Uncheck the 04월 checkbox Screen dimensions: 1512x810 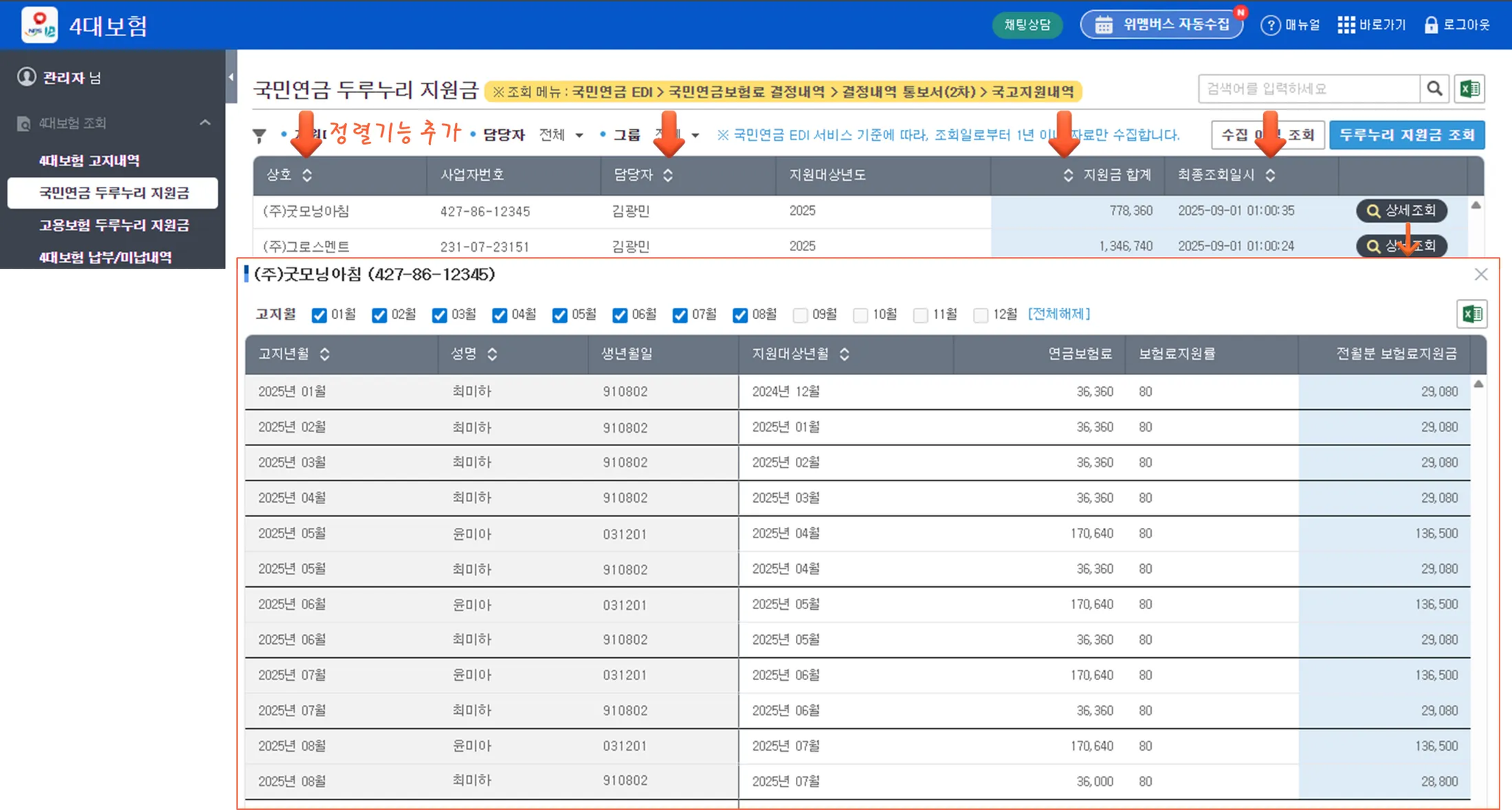(x=500, y=315)
